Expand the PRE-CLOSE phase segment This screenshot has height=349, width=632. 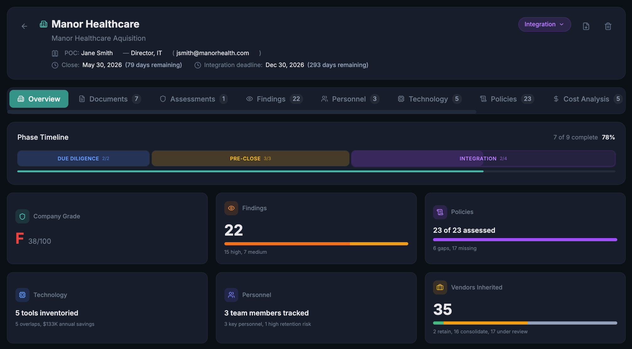[x=250, y=159]
